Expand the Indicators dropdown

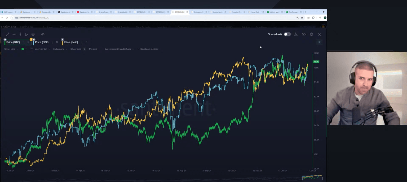pyautogui.click(x=60, y=49)
